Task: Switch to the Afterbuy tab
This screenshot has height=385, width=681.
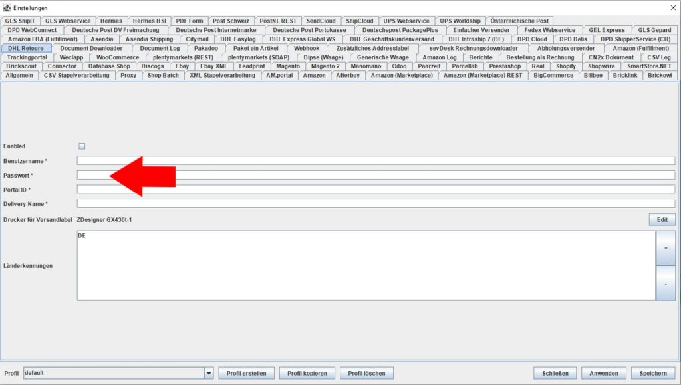Action: click(348, 76)
